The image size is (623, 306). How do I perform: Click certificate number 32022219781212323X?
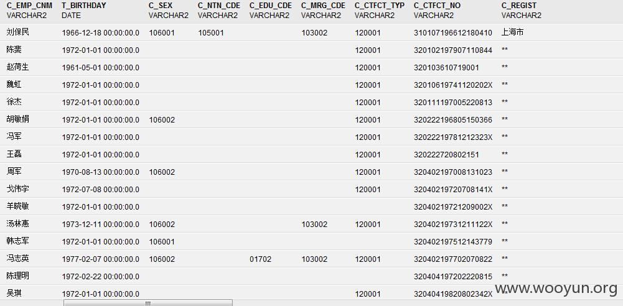(453, 137)
